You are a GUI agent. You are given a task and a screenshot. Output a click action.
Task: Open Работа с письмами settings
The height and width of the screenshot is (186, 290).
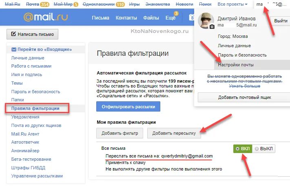[x=31, y=66]
